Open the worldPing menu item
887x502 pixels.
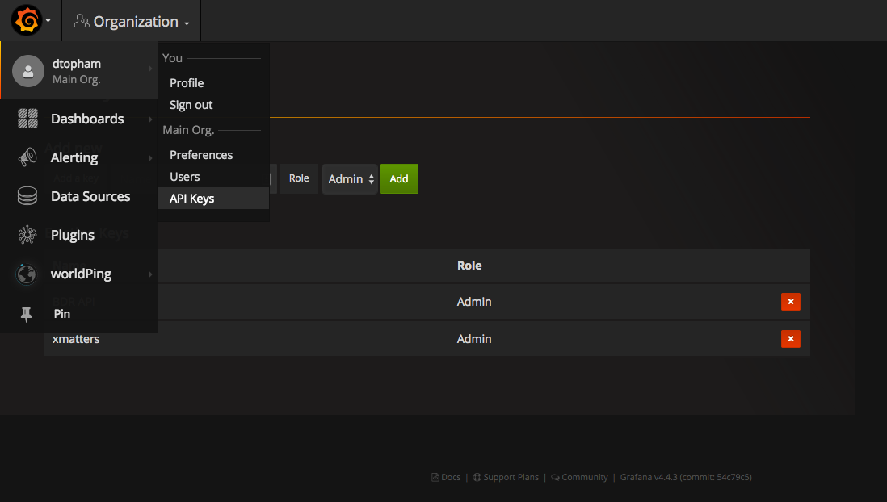tap(81, 274)
